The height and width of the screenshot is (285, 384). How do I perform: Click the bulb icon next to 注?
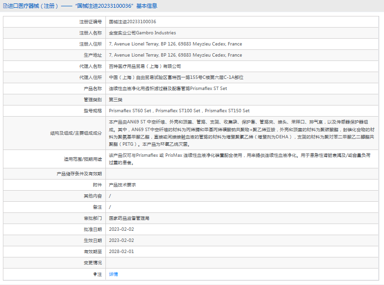coord(95,274)
